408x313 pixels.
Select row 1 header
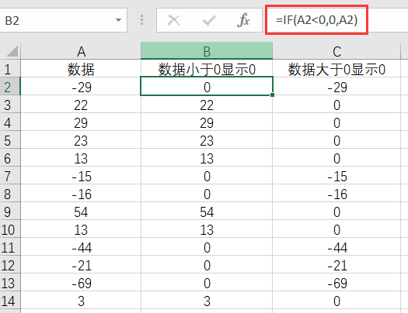(x=10, y=68)
